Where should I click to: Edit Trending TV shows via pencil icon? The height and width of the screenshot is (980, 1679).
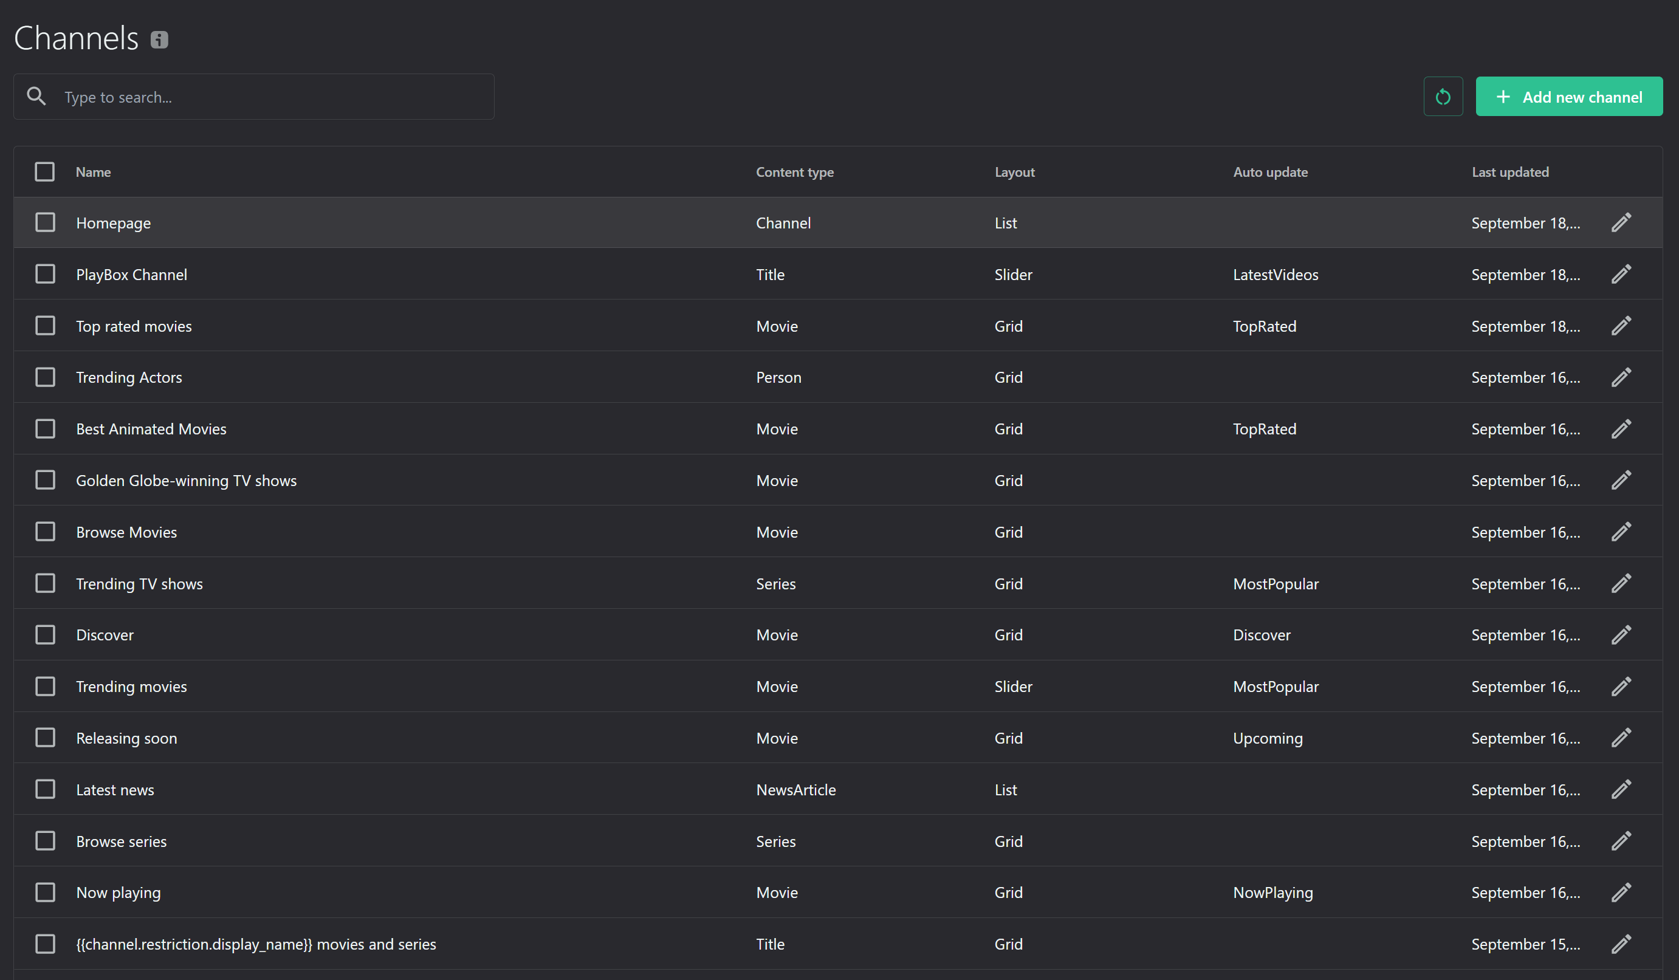click(x=1621, y=584)
